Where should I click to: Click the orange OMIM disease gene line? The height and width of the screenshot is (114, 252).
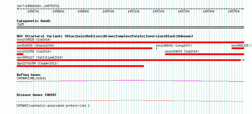point(130,101)
